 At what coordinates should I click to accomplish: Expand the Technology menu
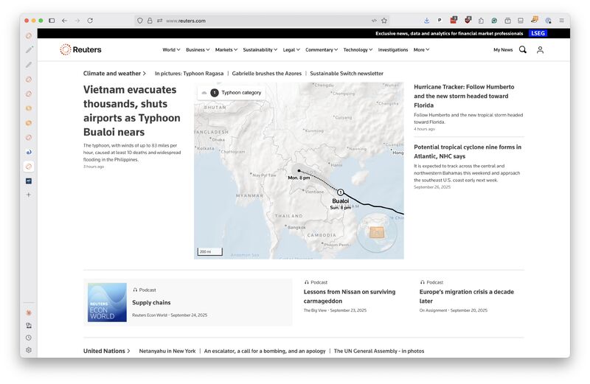coord(358,49)
